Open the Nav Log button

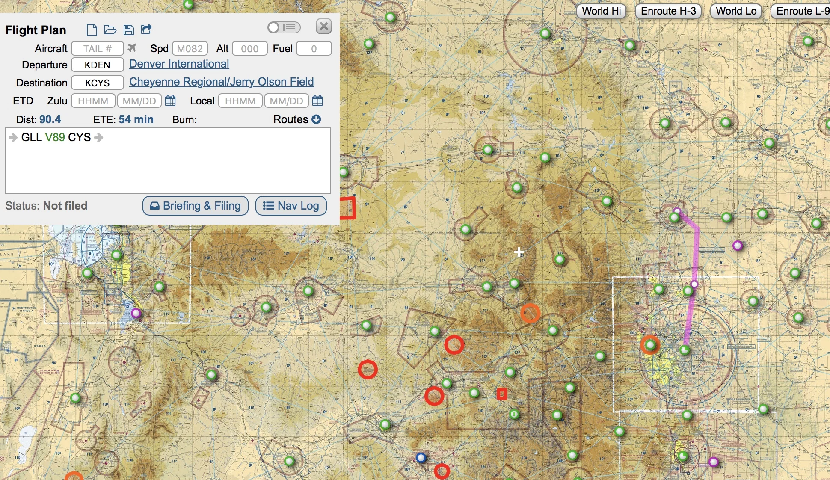click(x=291, y=206)
